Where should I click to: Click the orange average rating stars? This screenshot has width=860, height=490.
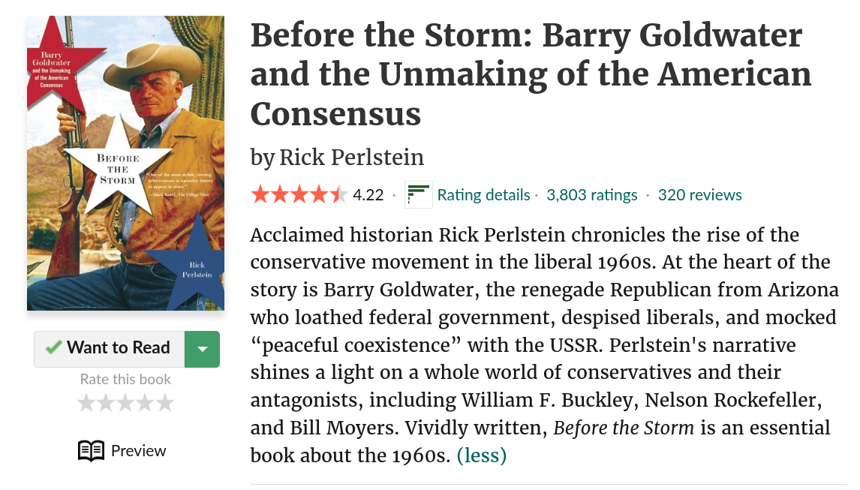pyautogui.click(x=299, y=195)
